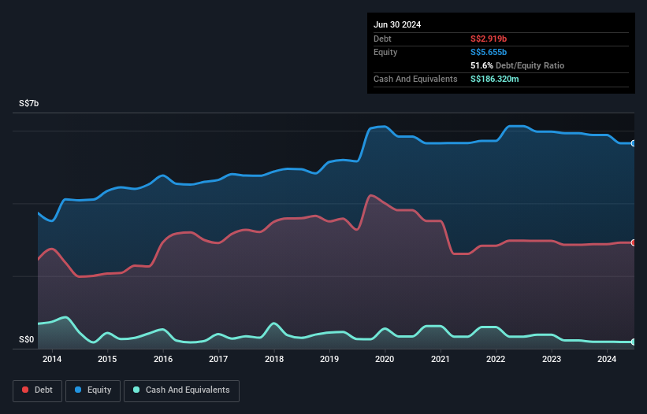Click the 2018 x-axis label
Image resolution: width=647 pixels, height=414 pixels.
(274, 359)
